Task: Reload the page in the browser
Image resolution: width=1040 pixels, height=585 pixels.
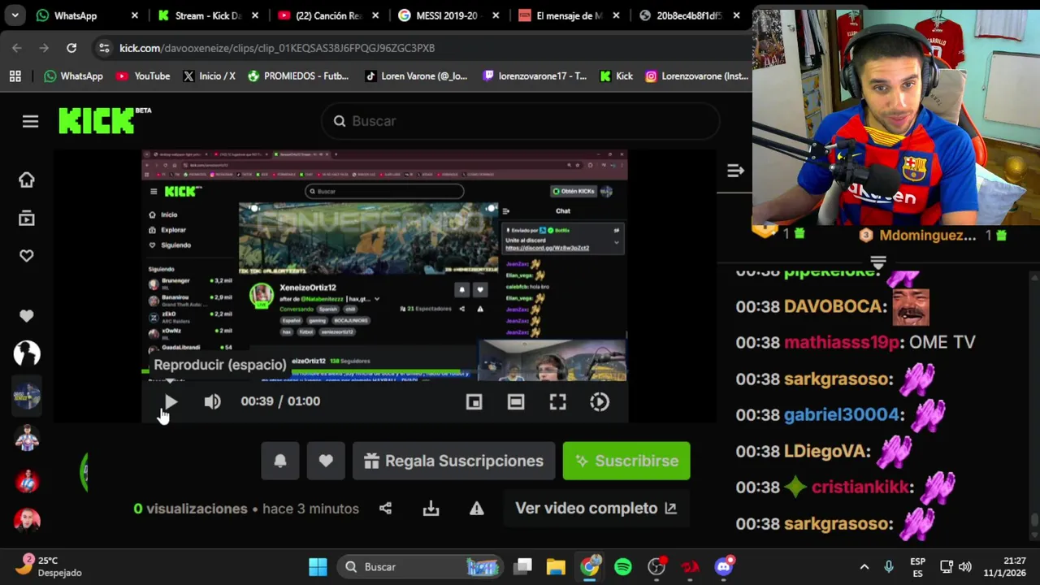Action: coord(71,48)
